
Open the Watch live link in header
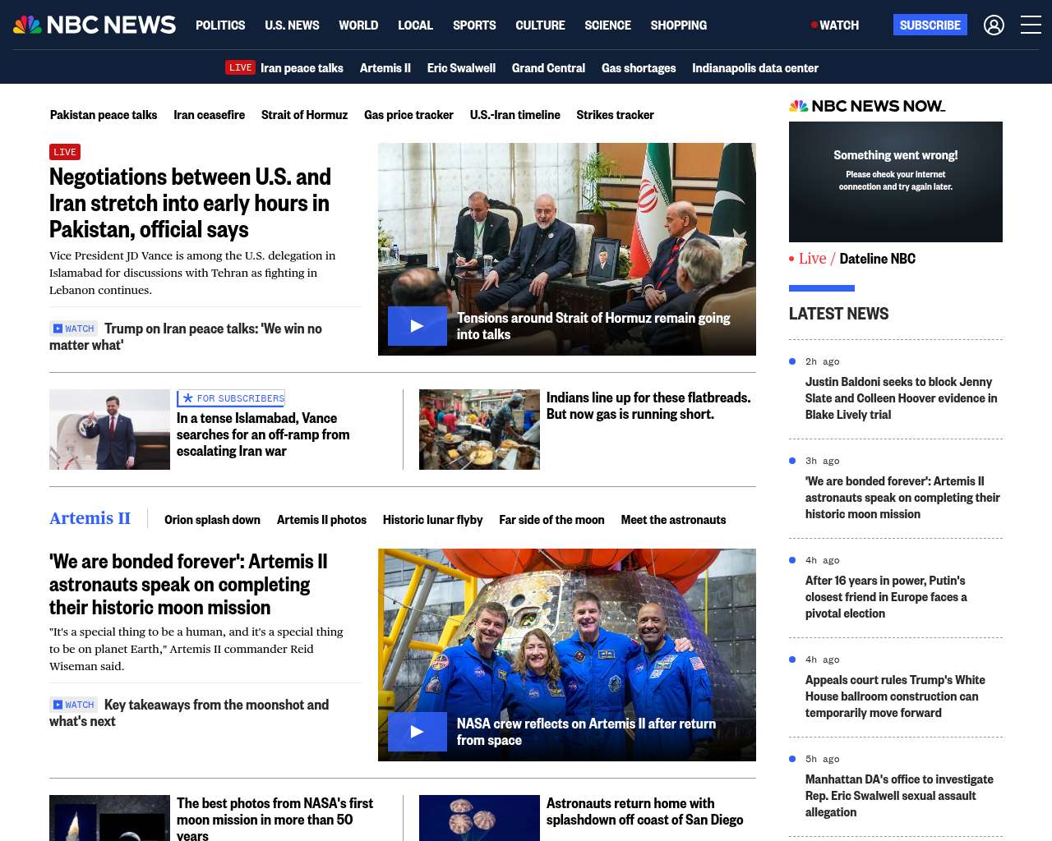[835, 25]
